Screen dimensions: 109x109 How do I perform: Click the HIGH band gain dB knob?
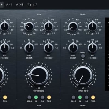click(93, 27)
